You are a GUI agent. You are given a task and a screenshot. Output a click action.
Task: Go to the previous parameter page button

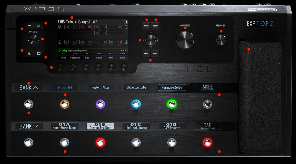(146, 54)
